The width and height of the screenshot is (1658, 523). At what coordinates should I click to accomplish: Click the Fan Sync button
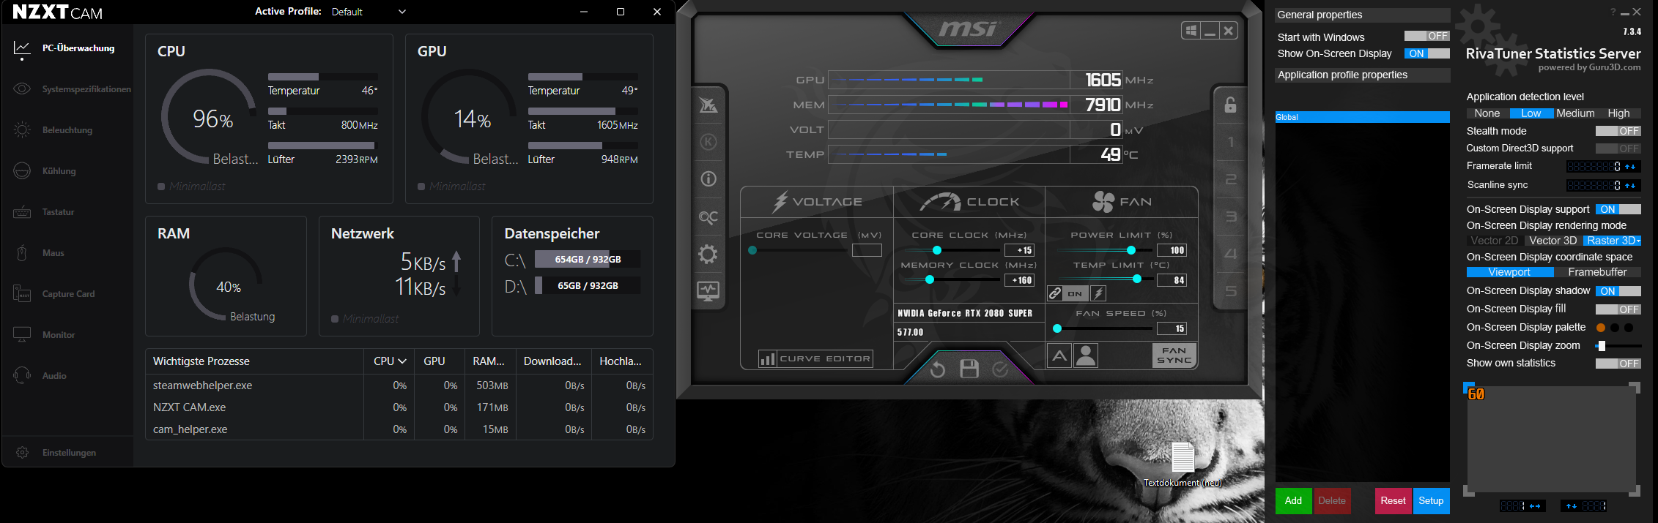point(1174,355)
